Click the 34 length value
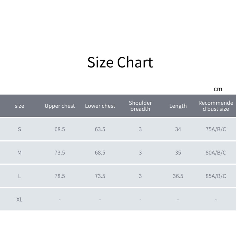 click(x=178, y=129)
